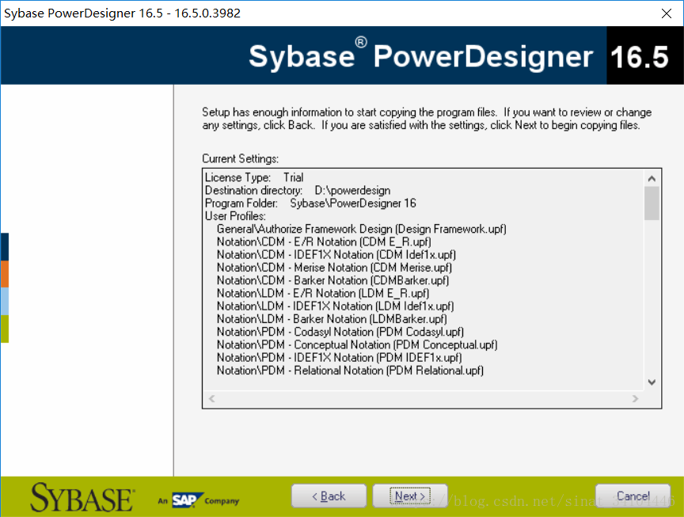Select the "License Type: Trial" line

(254, 177)
